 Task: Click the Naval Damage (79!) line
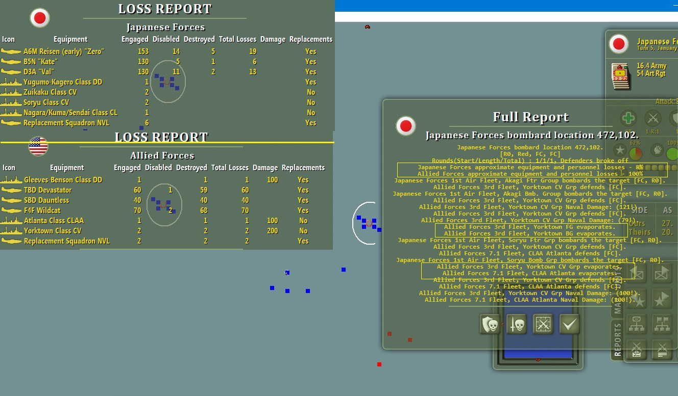530,220
